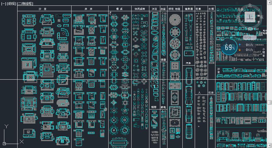Select the 沙发 column header text
This screenshot has height=148, width=272.
43,9
